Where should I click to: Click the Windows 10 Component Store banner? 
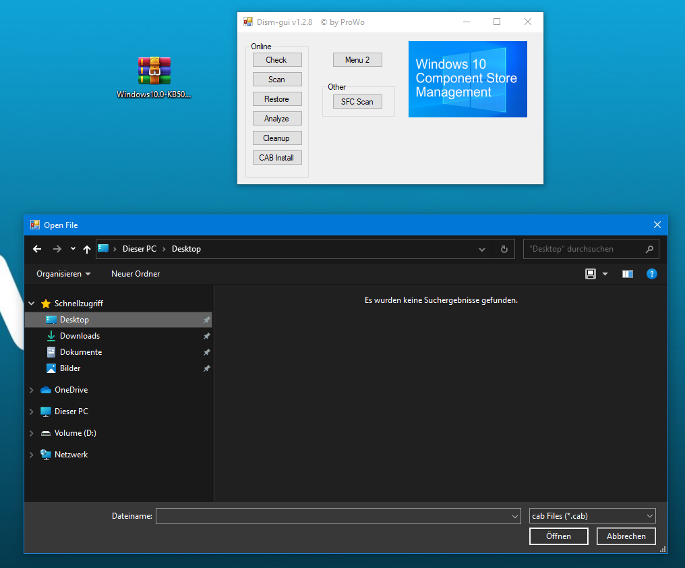(x=467, y=79)
